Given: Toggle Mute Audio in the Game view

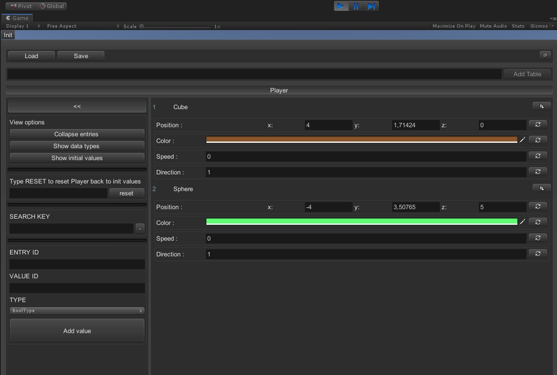Looking at the screenshot, I should (493, 26).
